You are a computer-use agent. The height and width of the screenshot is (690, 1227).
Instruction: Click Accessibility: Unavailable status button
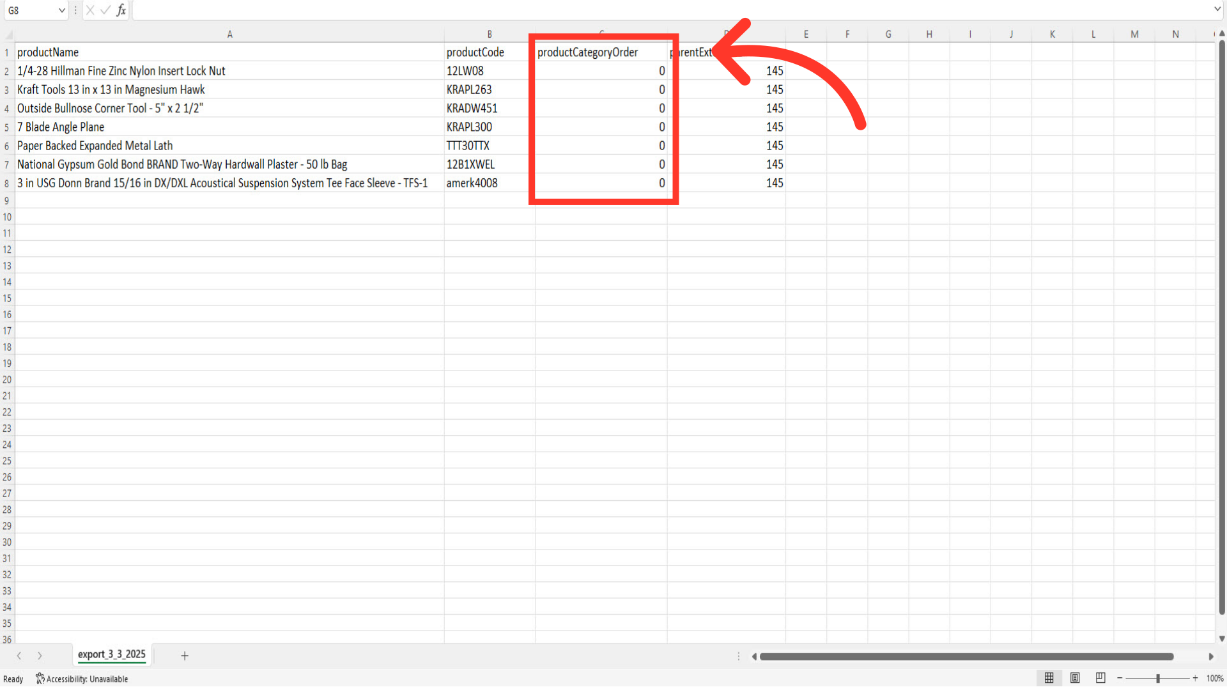pos(82,678)
